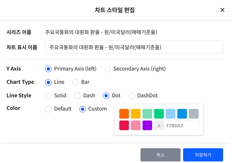The image size is (237, 163).
Task: Choose DashDot line style
Action: [x=131, y=95]
